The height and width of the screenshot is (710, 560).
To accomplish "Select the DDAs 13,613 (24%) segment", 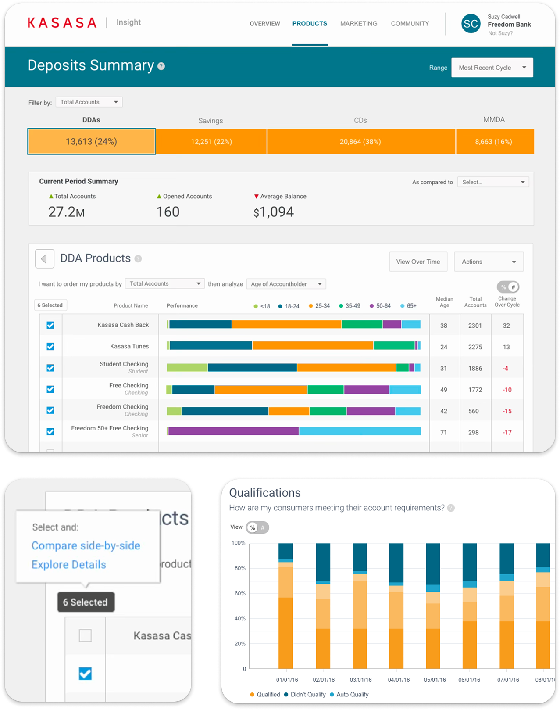I will pos(92,142).
